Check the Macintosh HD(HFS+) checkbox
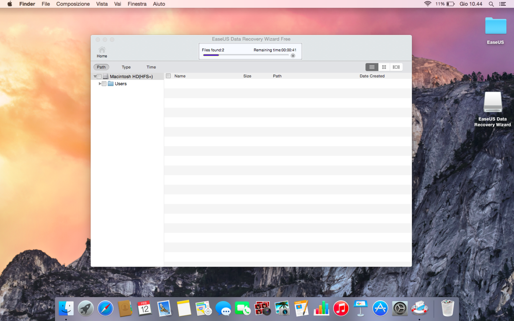Viewport: 514px width, 321px height. click(x=99, y=76)
